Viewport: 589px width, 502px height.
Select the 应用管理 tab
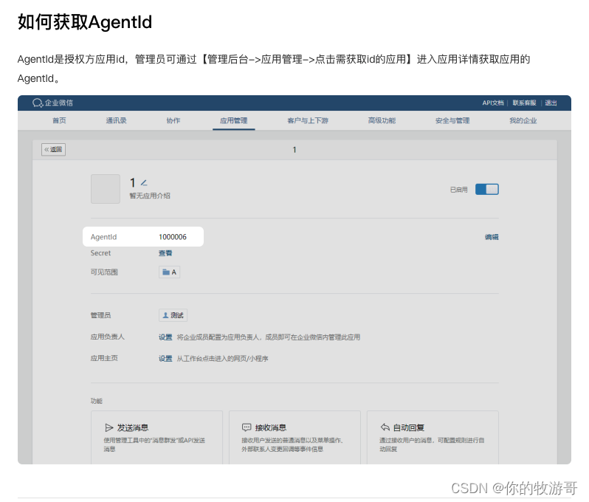click(x=234, y=120)
